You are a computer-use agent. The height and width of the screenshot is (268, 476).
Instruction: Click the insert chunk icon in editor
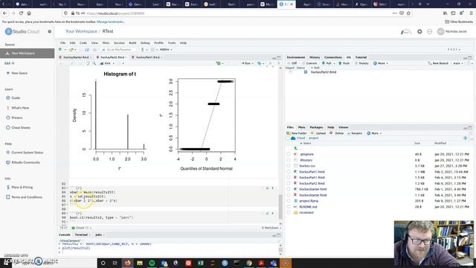218,63
